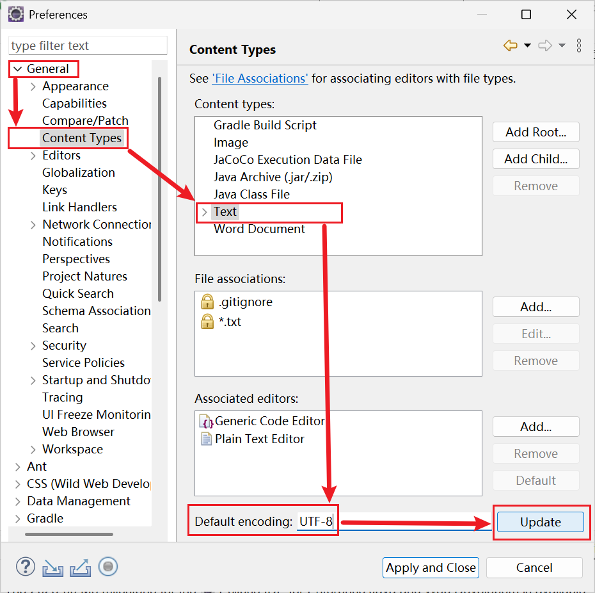Click the forward navigation arrow icon

[545, 45]
